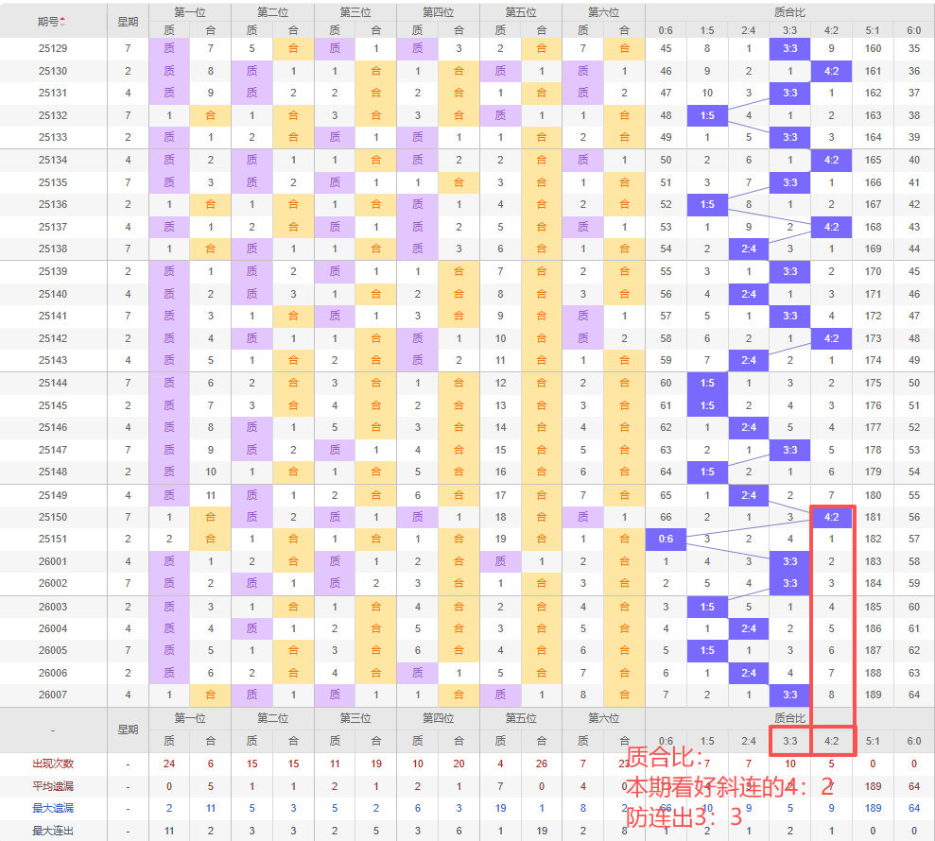935x841 pixels.
Task: Click the 星期 column header at top
Action: pos(127,21)
